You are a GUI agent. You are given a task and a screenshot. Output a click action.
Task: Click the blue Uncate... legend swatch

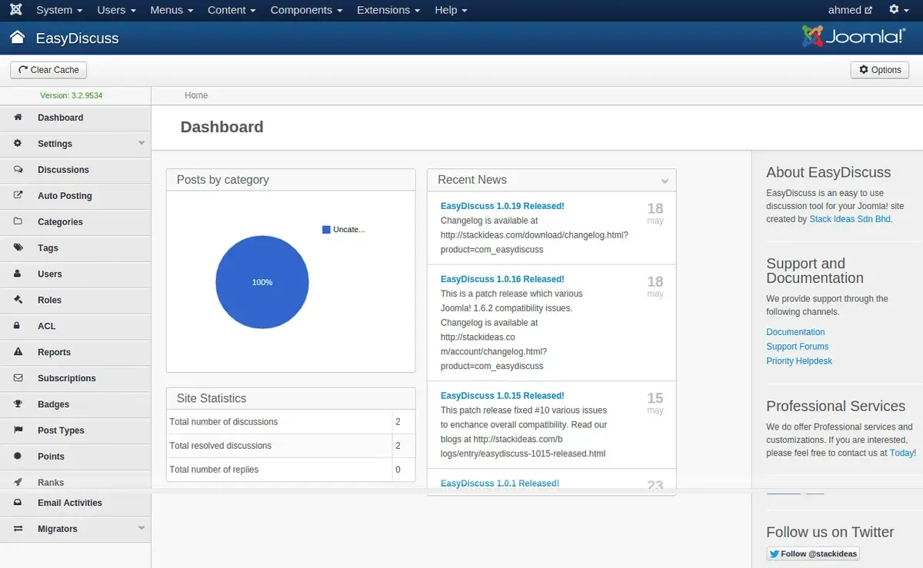coord(326,229)
